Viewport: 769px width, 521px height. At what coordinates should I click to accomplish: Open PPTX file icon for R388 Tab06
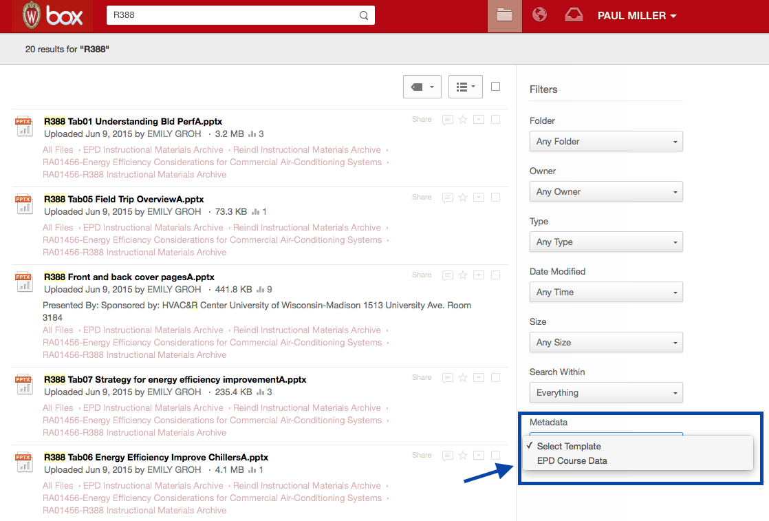[24, 462]
